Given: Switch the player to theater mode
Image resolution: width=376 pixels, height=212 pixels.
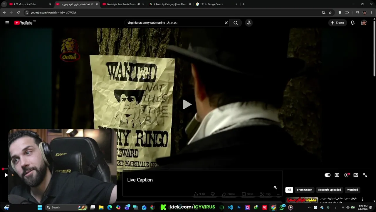Looking at the screenshot, I should tap(356, 175).
